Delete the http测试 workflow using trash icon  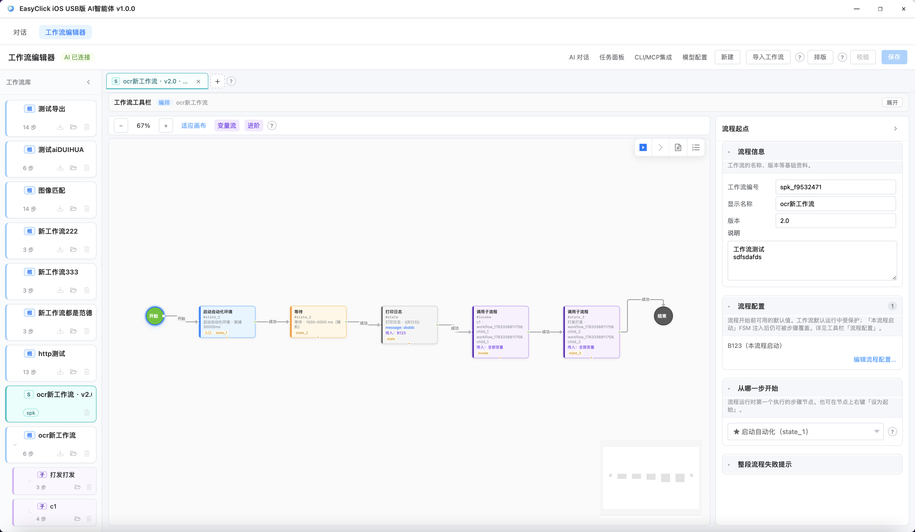coord(87,372)
